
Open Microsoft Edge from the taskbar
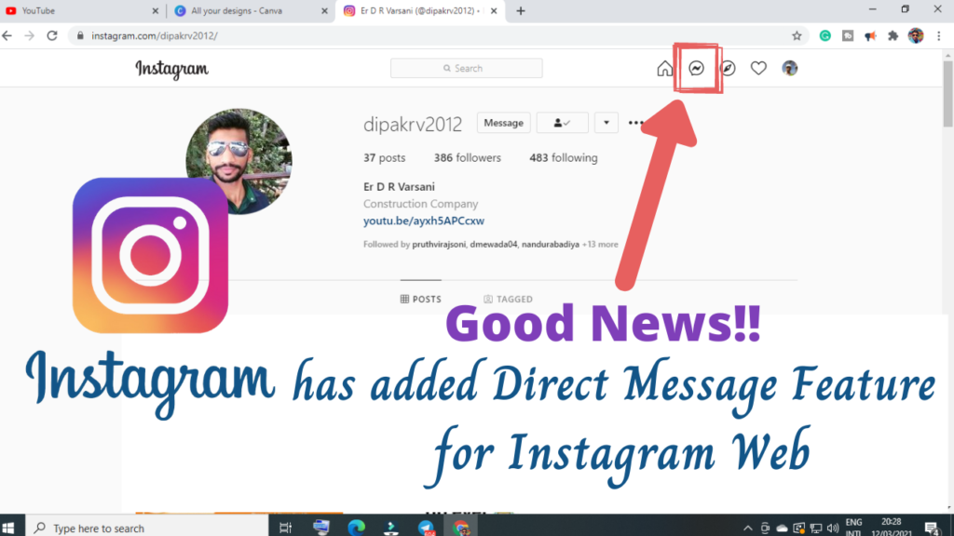coord(355,528)
